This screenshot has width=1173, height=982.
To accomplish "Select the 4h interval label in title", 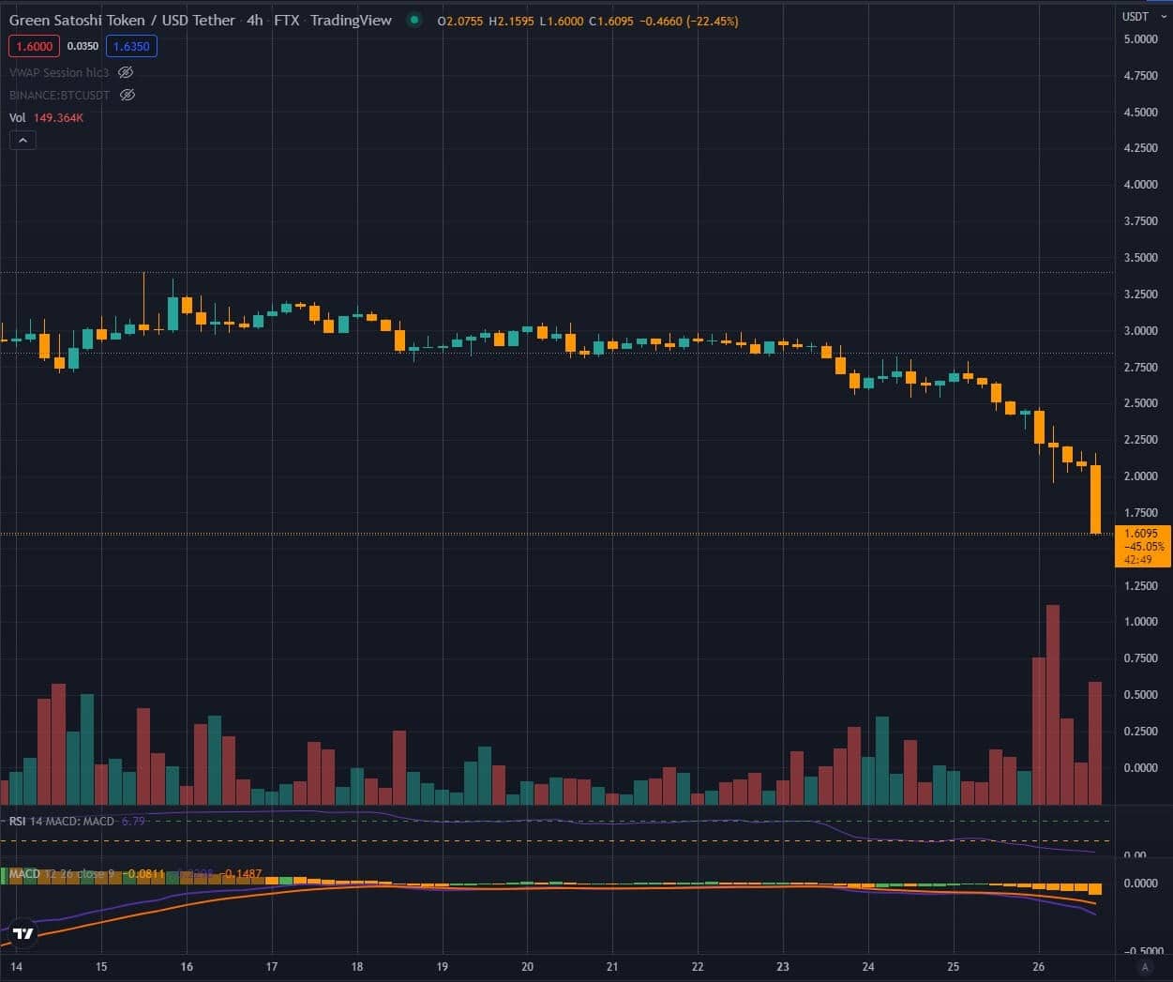I will click(254, 20).
